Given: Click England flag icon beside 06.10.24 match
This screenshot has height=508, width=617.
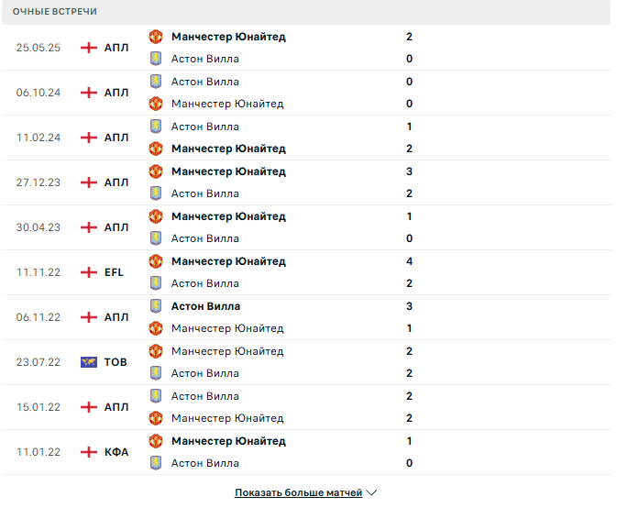Looking at the screenshot, I should (x=89, y=93).
